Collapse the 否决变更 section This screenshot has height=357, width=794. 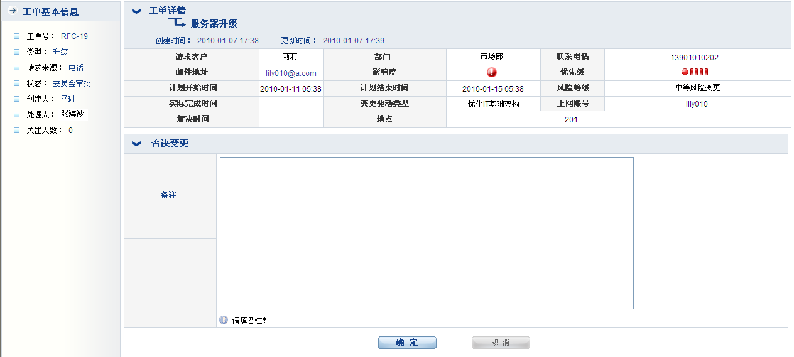coord(136,144)
